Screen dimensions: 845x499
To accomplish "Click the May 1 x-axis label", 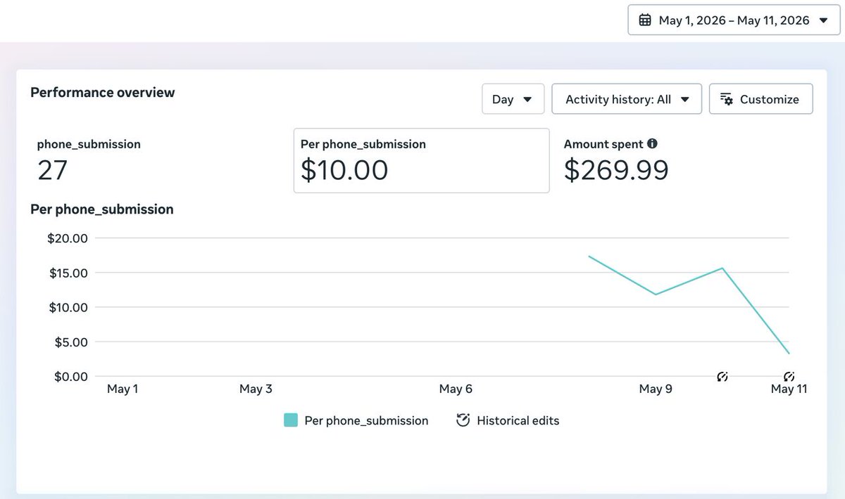I will (123, 389).
